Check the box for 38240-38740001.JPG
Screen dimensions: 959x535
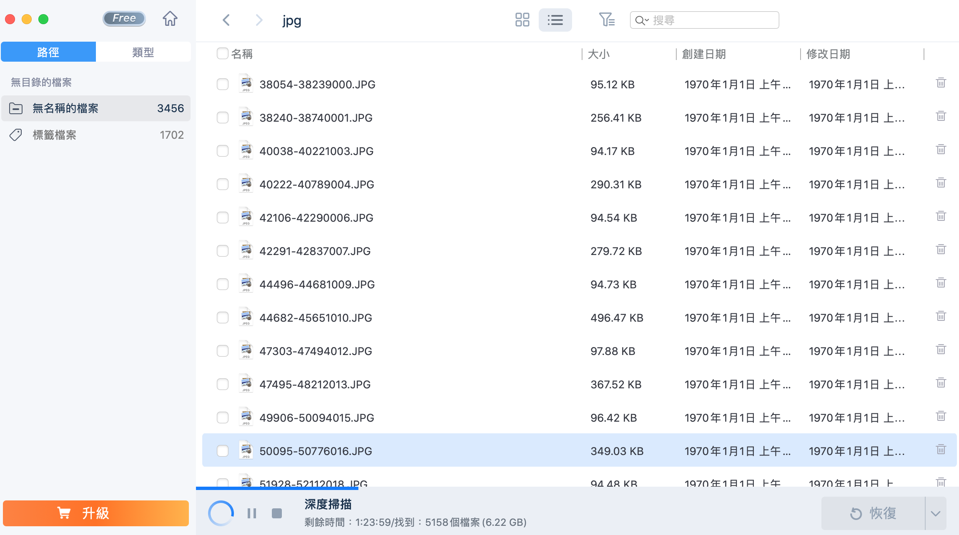(223, 117)
